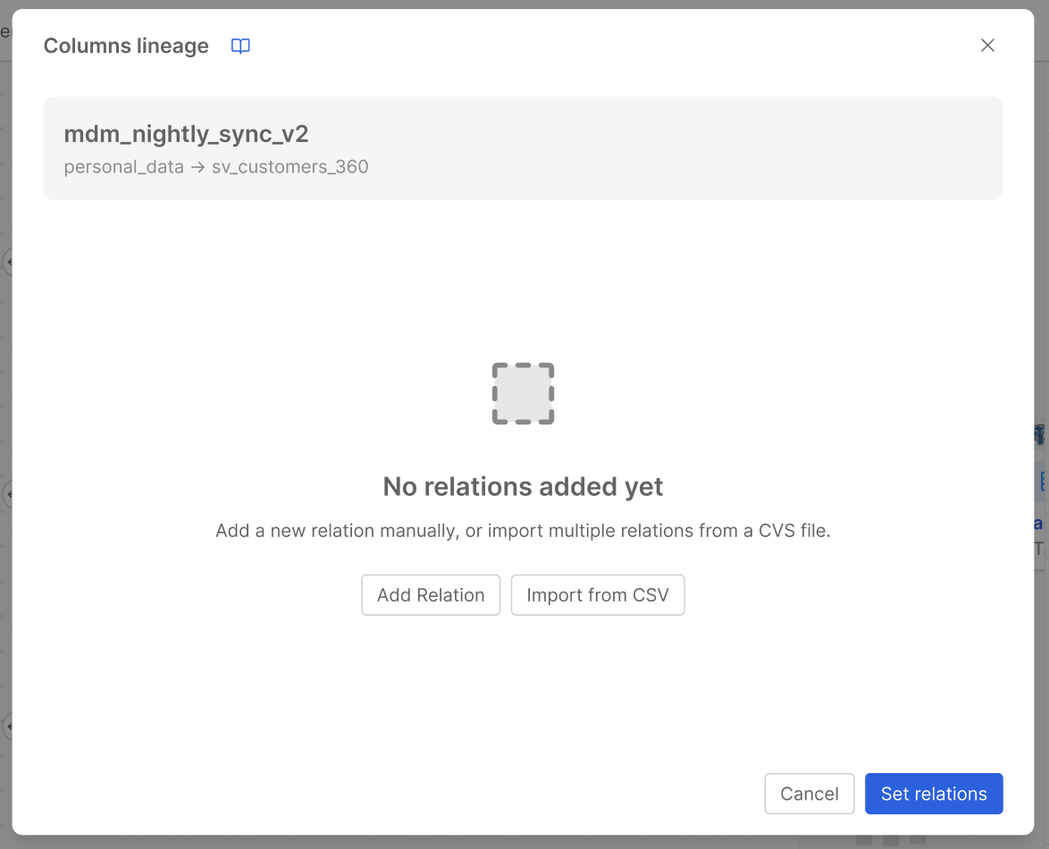Expand the top collapsed lineage node chevron
The width and height of the screenshot is (1049, 849).
(11, 262)
